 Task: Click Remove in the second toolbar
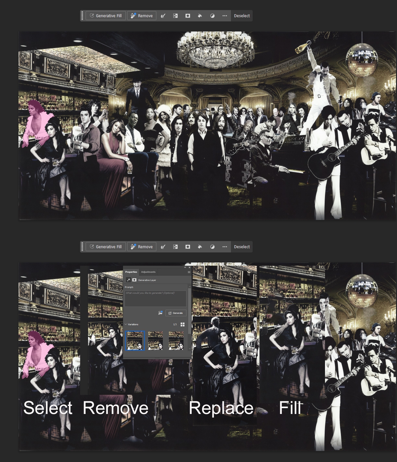pyautogui.click(x=142, y=247)
